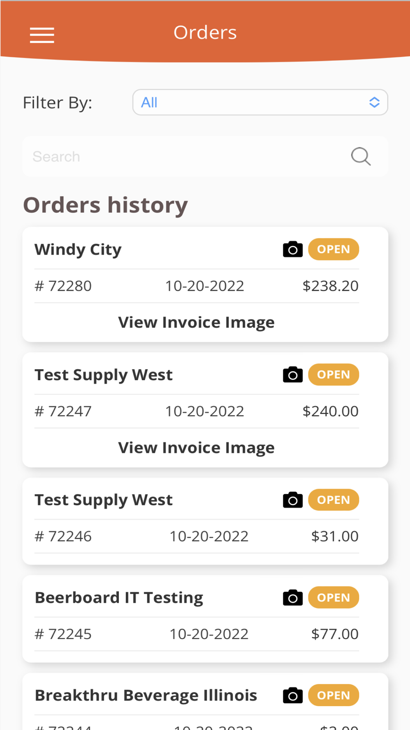The height and width of the screenshot is (730, 410).
Task: Tap camera icon on Breakthru Beverage Illinois order
Action: pyautogui.click(x=293, y=695)
